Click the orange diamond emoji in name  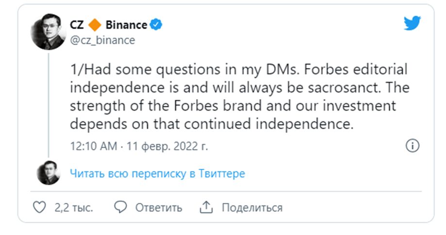click(95, 25)
